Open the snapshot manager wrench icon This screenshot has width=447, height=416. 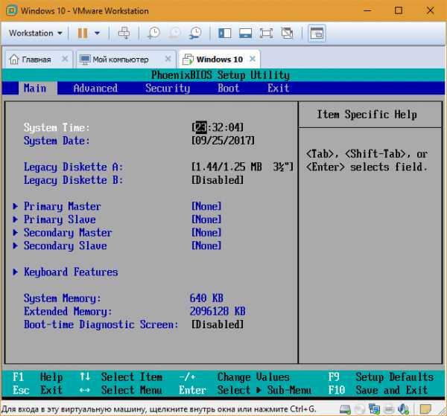(x=195, y=33)
